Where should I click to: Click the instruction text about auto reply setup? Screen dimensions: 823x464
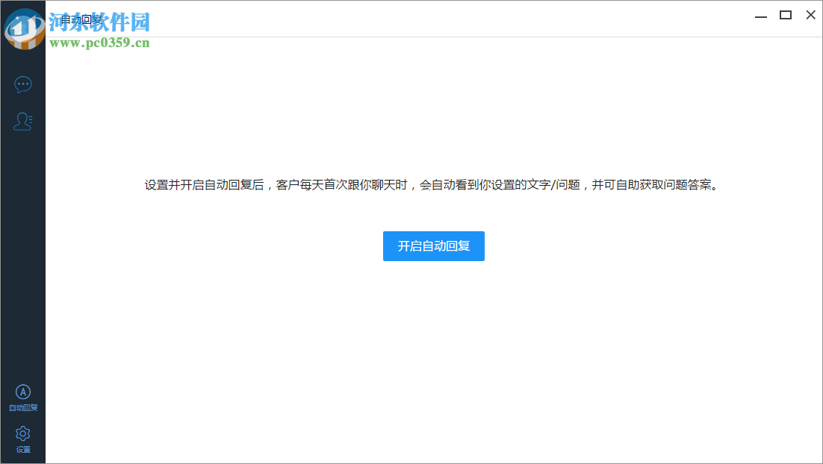point(433,184)
